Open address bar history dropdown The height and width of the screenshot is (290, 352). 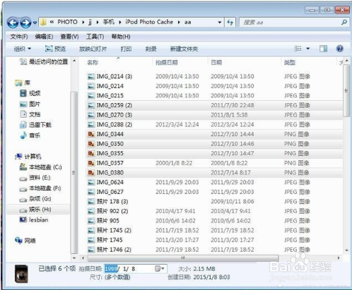click(x=220, y=23)
